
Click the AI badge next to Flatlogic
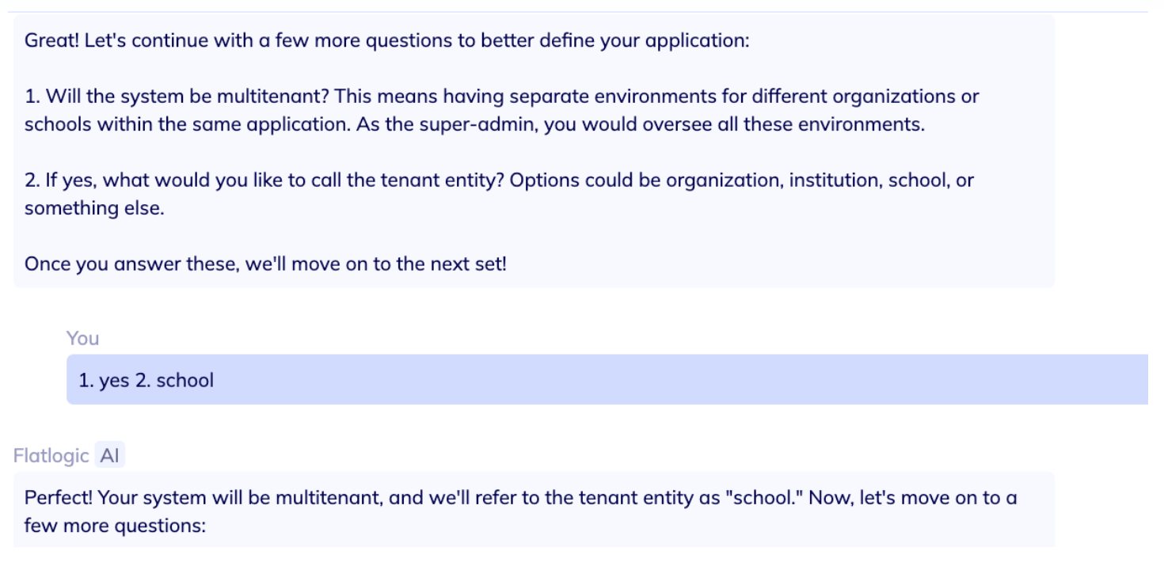click(x=110, y=455)
